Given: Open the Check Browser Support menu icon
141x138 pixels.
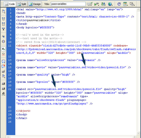Looking at the screenshot, I should 90,4.
